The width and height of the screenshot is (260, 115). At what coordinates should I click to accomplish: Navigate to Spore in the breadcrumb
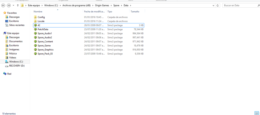[116, 6]
